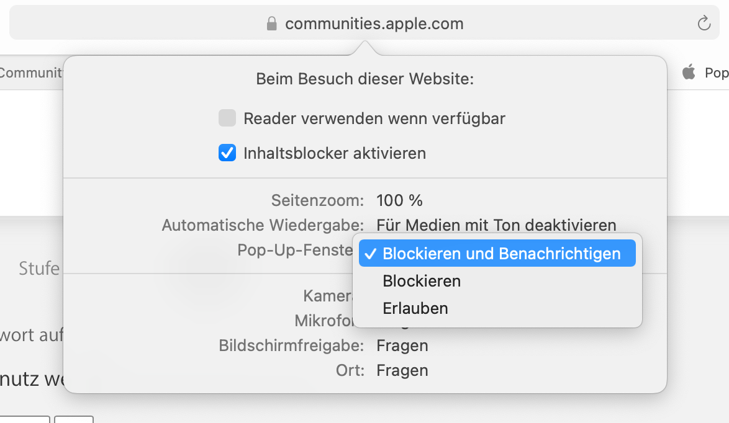Click the Stufe text on page
The image size is (729, 423).
coord(39,269)
